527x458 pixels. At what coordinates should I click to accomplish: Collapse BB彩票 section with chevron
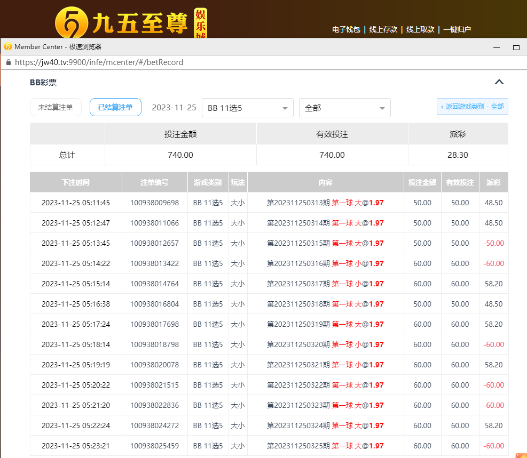tap(499, 82)
